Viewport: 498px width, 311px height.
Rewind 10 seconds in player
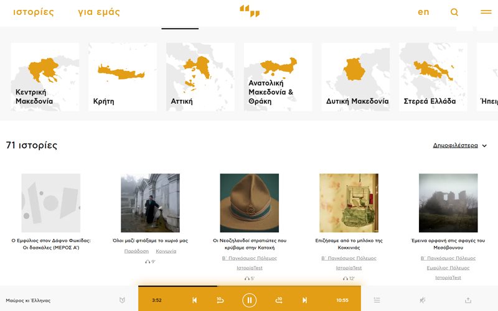[220, 300]
